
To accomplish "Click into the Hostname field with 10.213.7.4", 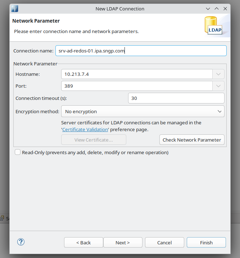I will coord(137,74).
